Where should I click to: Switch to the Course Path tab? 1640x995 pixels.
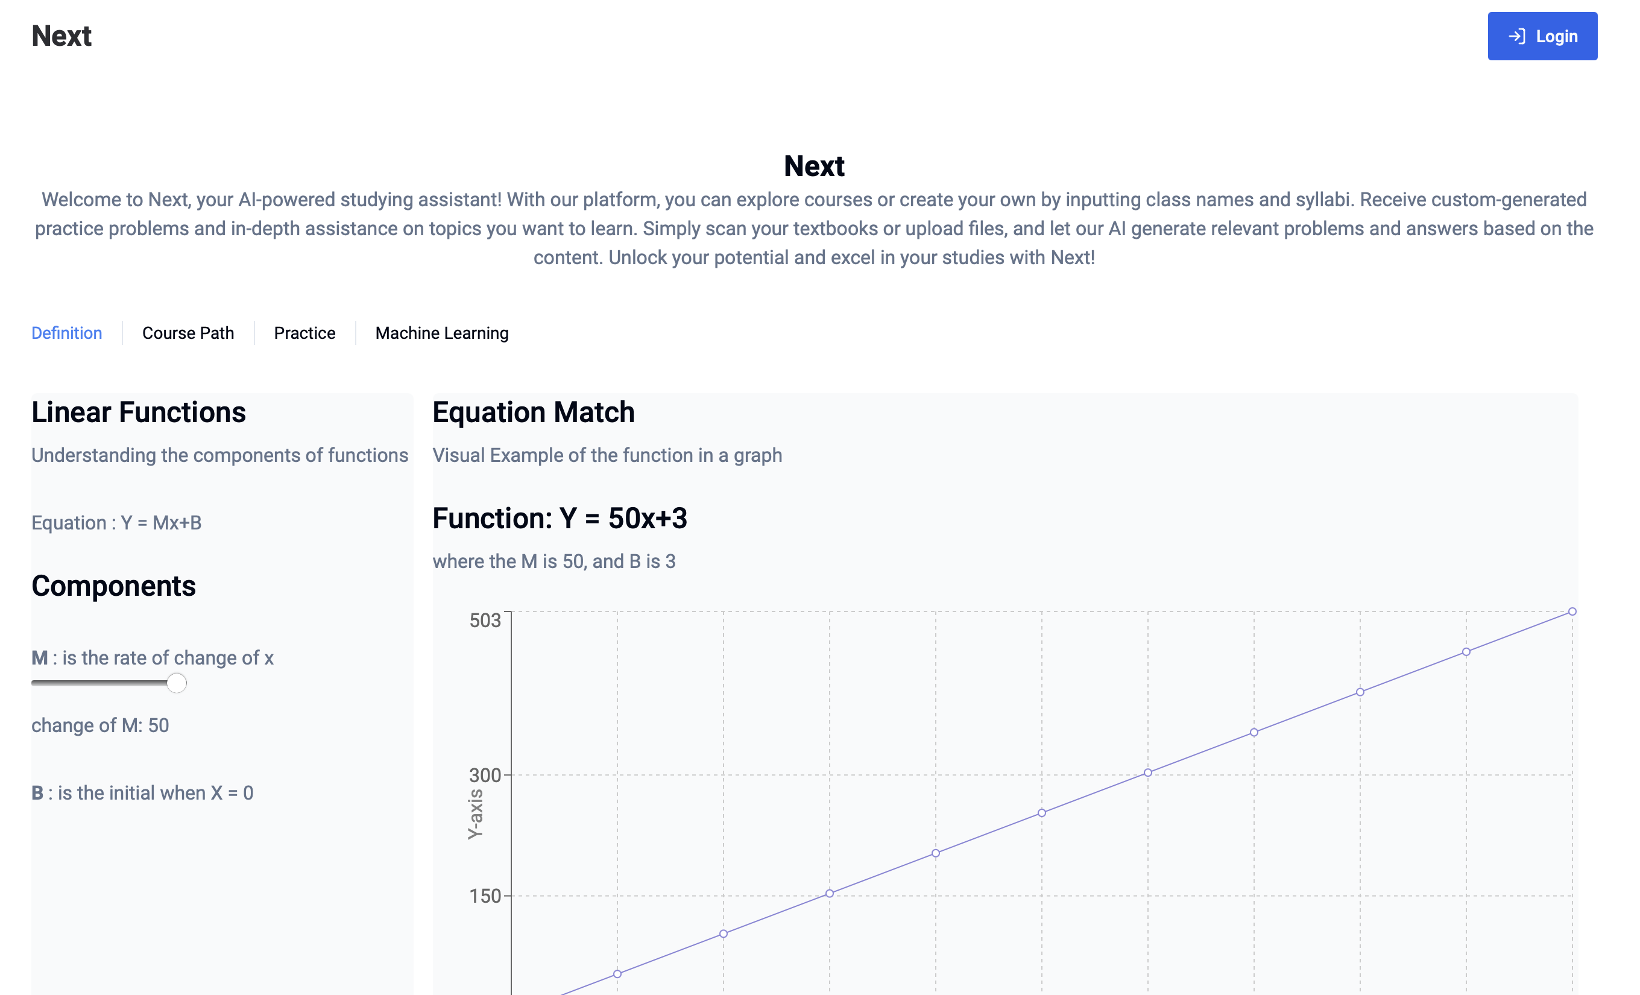click(x=188, y=333)
